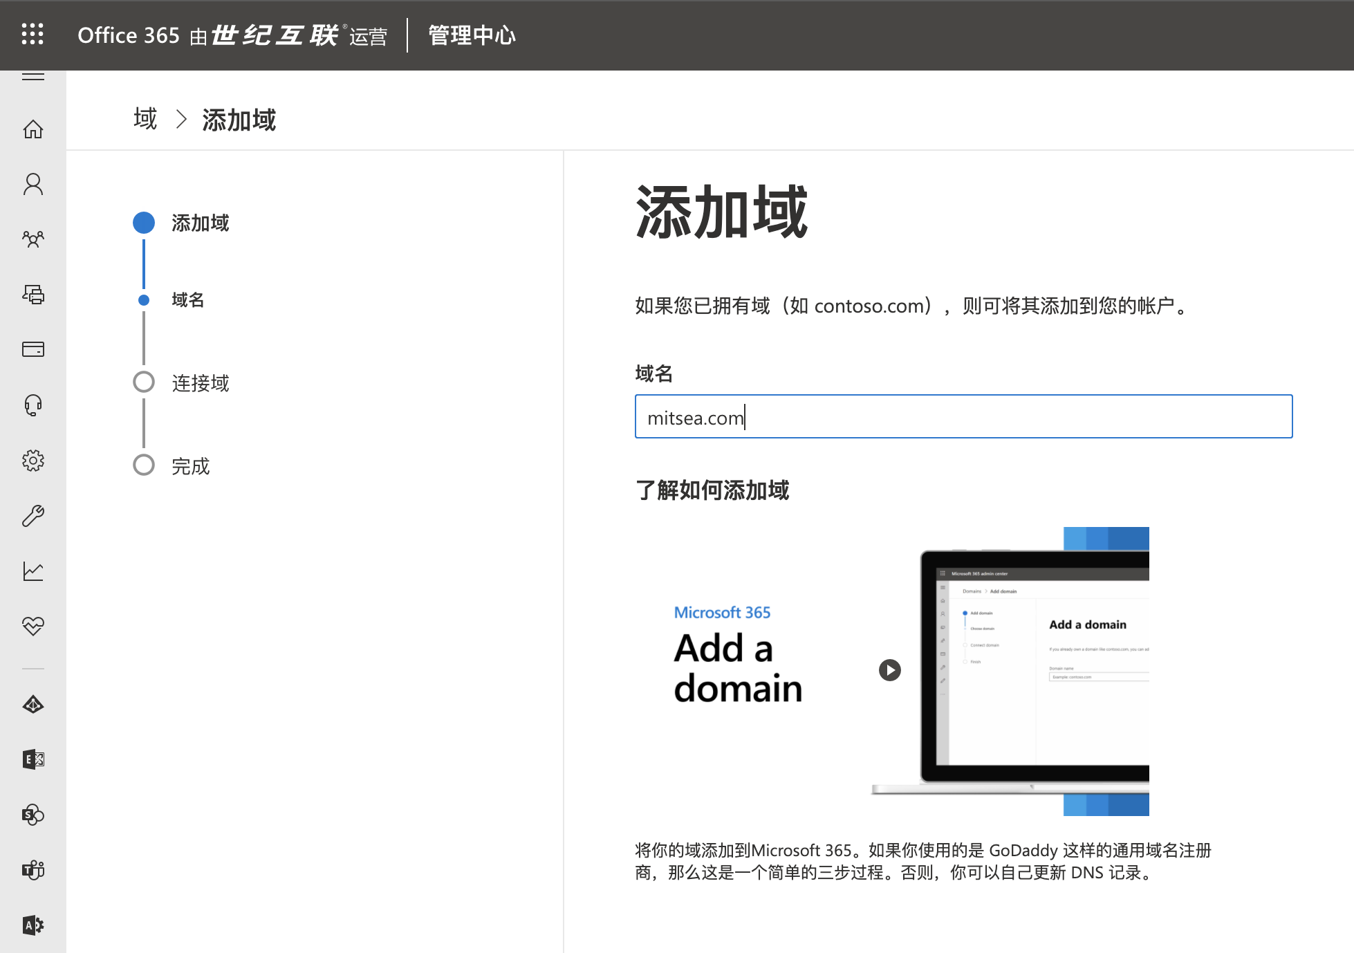Open the app launcher waffle icon

point(33,34)
